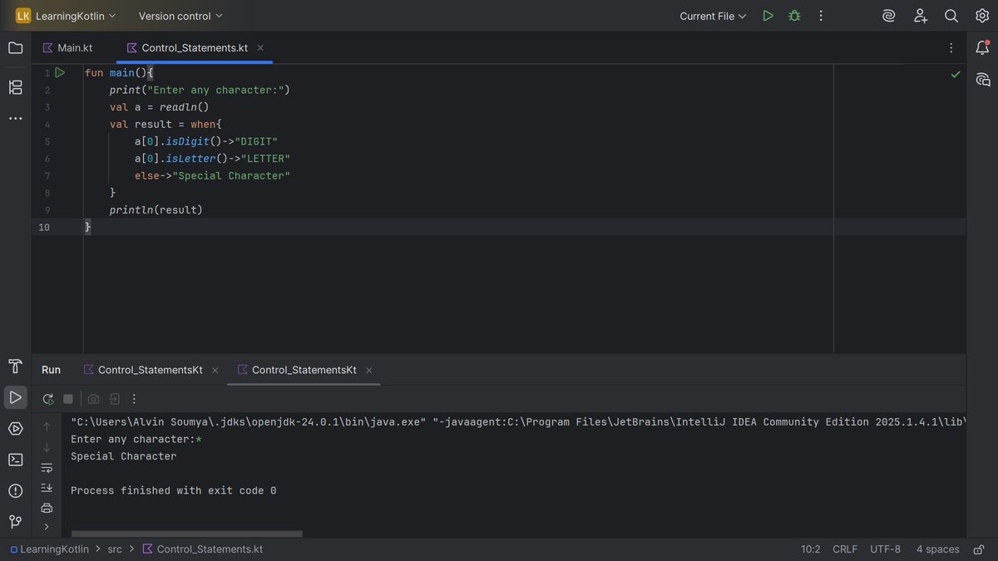
Task: Click the spiral AI icon in top bar
Action: pos(889,16)
